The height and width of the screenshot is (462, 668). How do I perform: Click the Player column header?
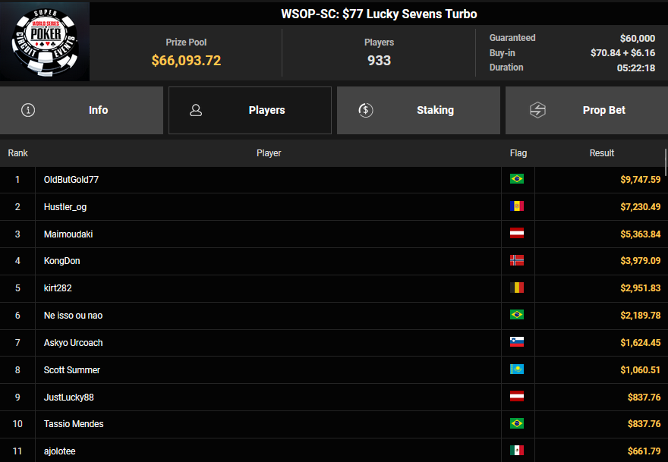269,153
